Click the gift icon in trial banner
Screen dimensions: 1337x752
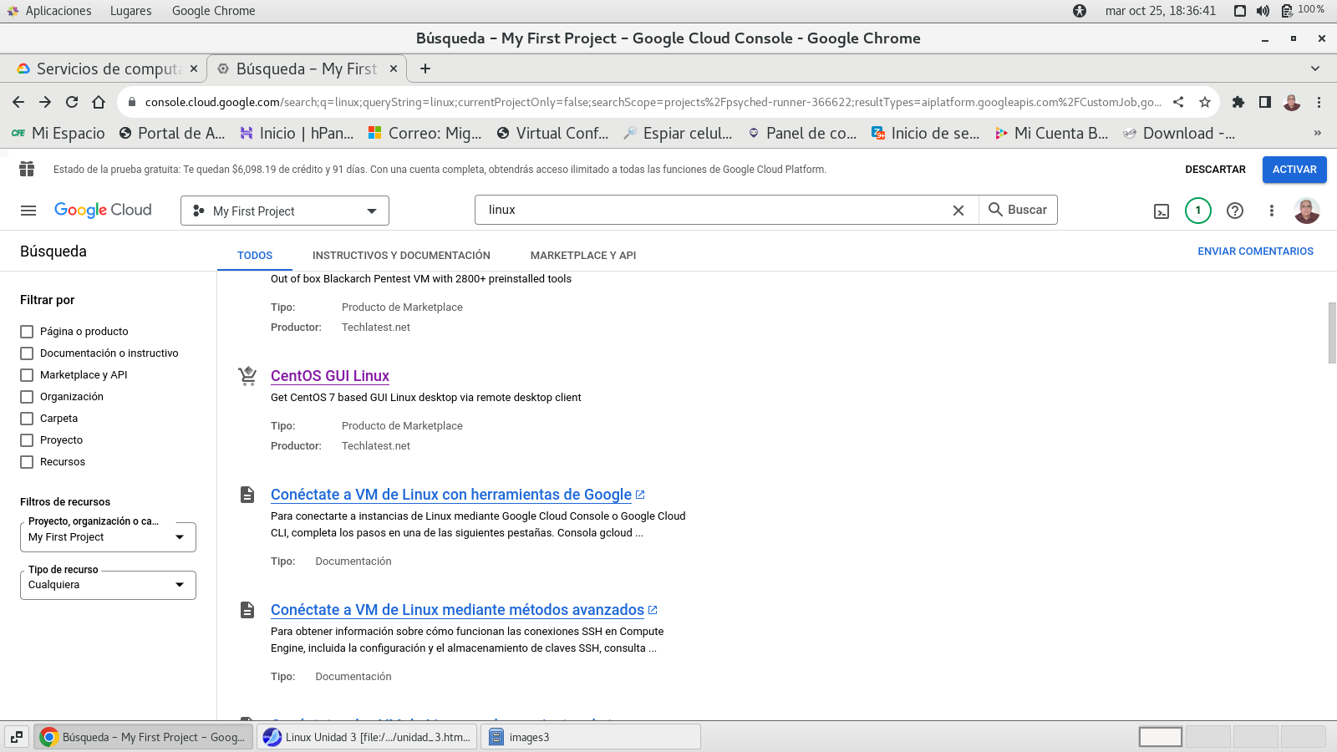[x=27, y=169]
